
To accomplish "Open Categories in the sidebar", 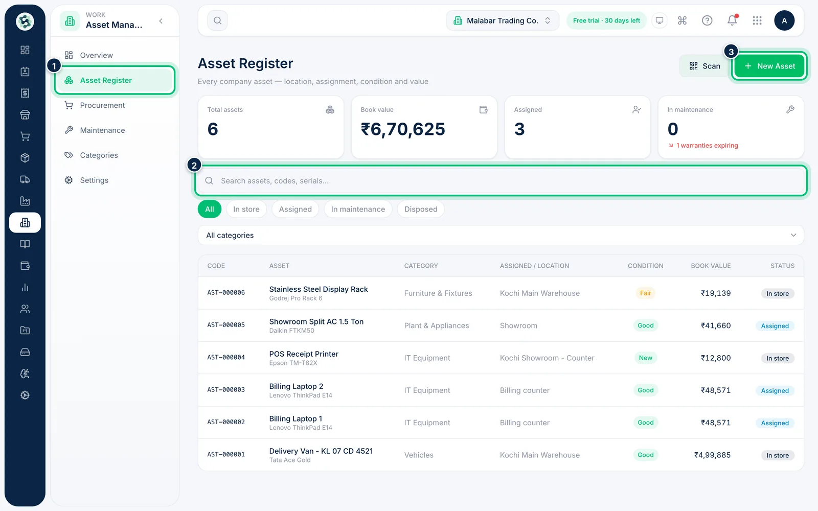I will point(115,155).
